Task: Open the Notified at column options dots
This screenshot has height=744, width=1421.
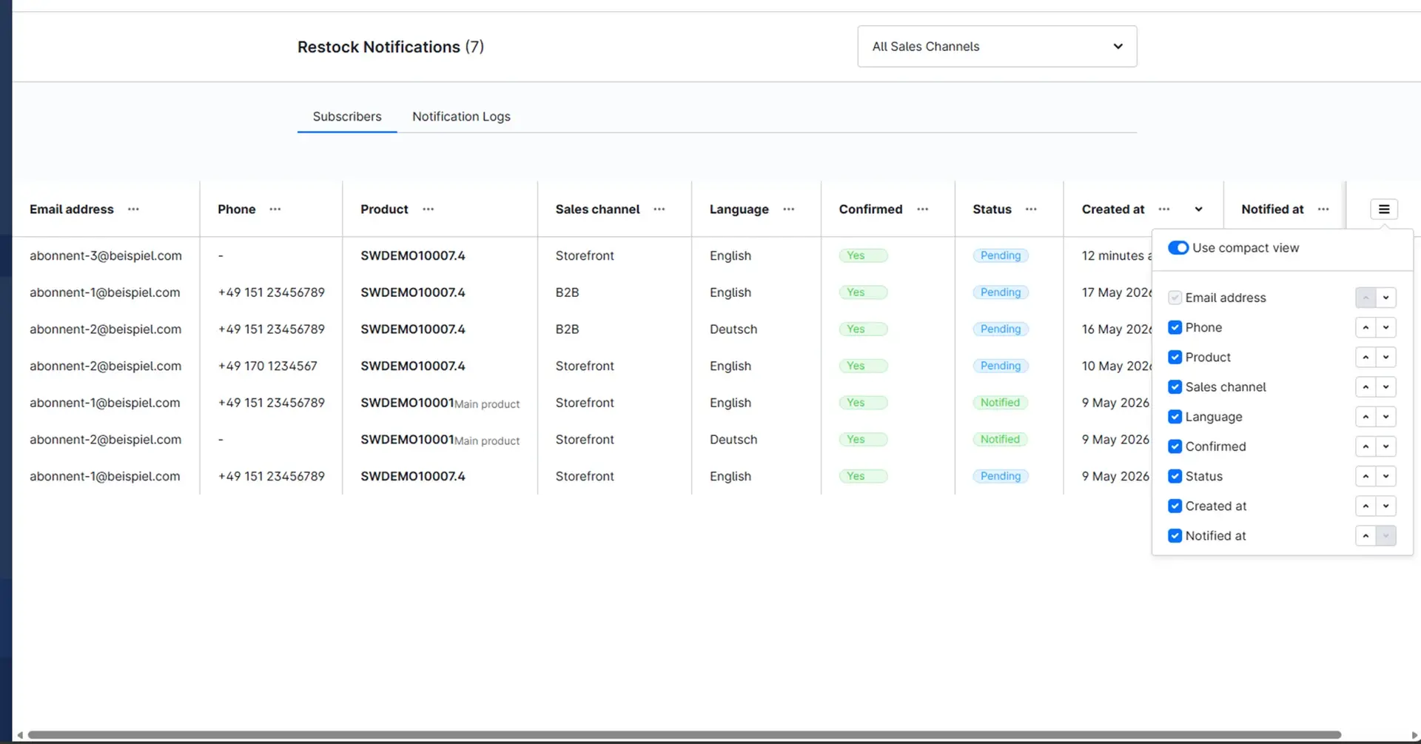Action: pyautogui.click(x=1323, y=210)
